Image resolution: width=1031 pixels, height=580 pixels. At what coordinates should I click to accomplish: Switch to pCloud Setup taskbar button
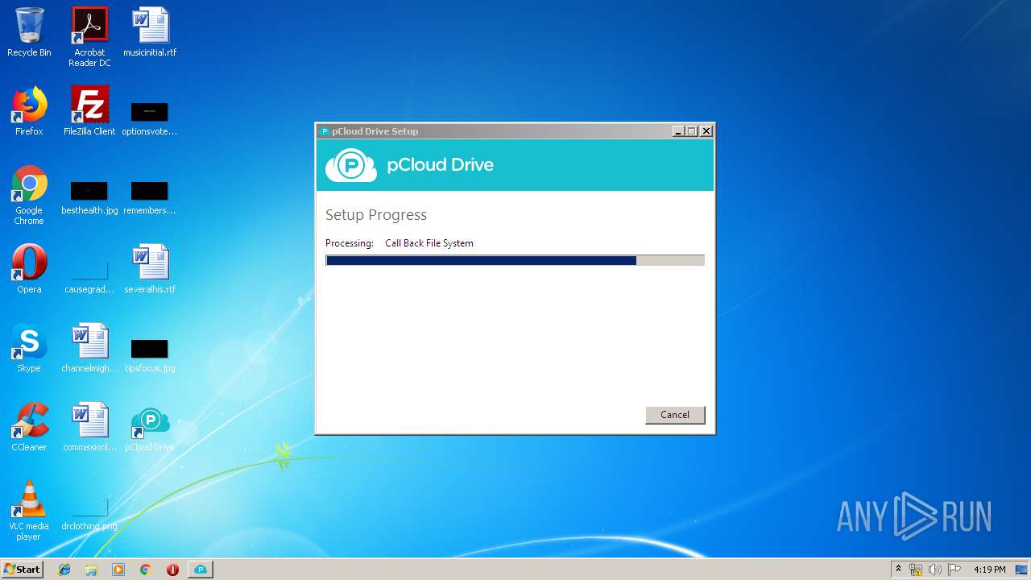click(201, 570)
